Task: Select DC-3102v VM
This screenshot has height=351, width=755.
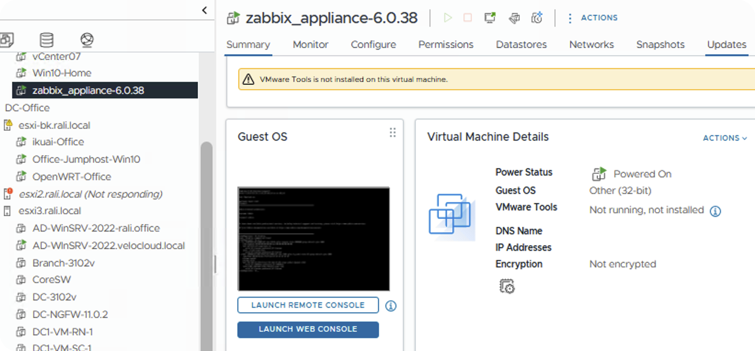Action: point(54,297)
